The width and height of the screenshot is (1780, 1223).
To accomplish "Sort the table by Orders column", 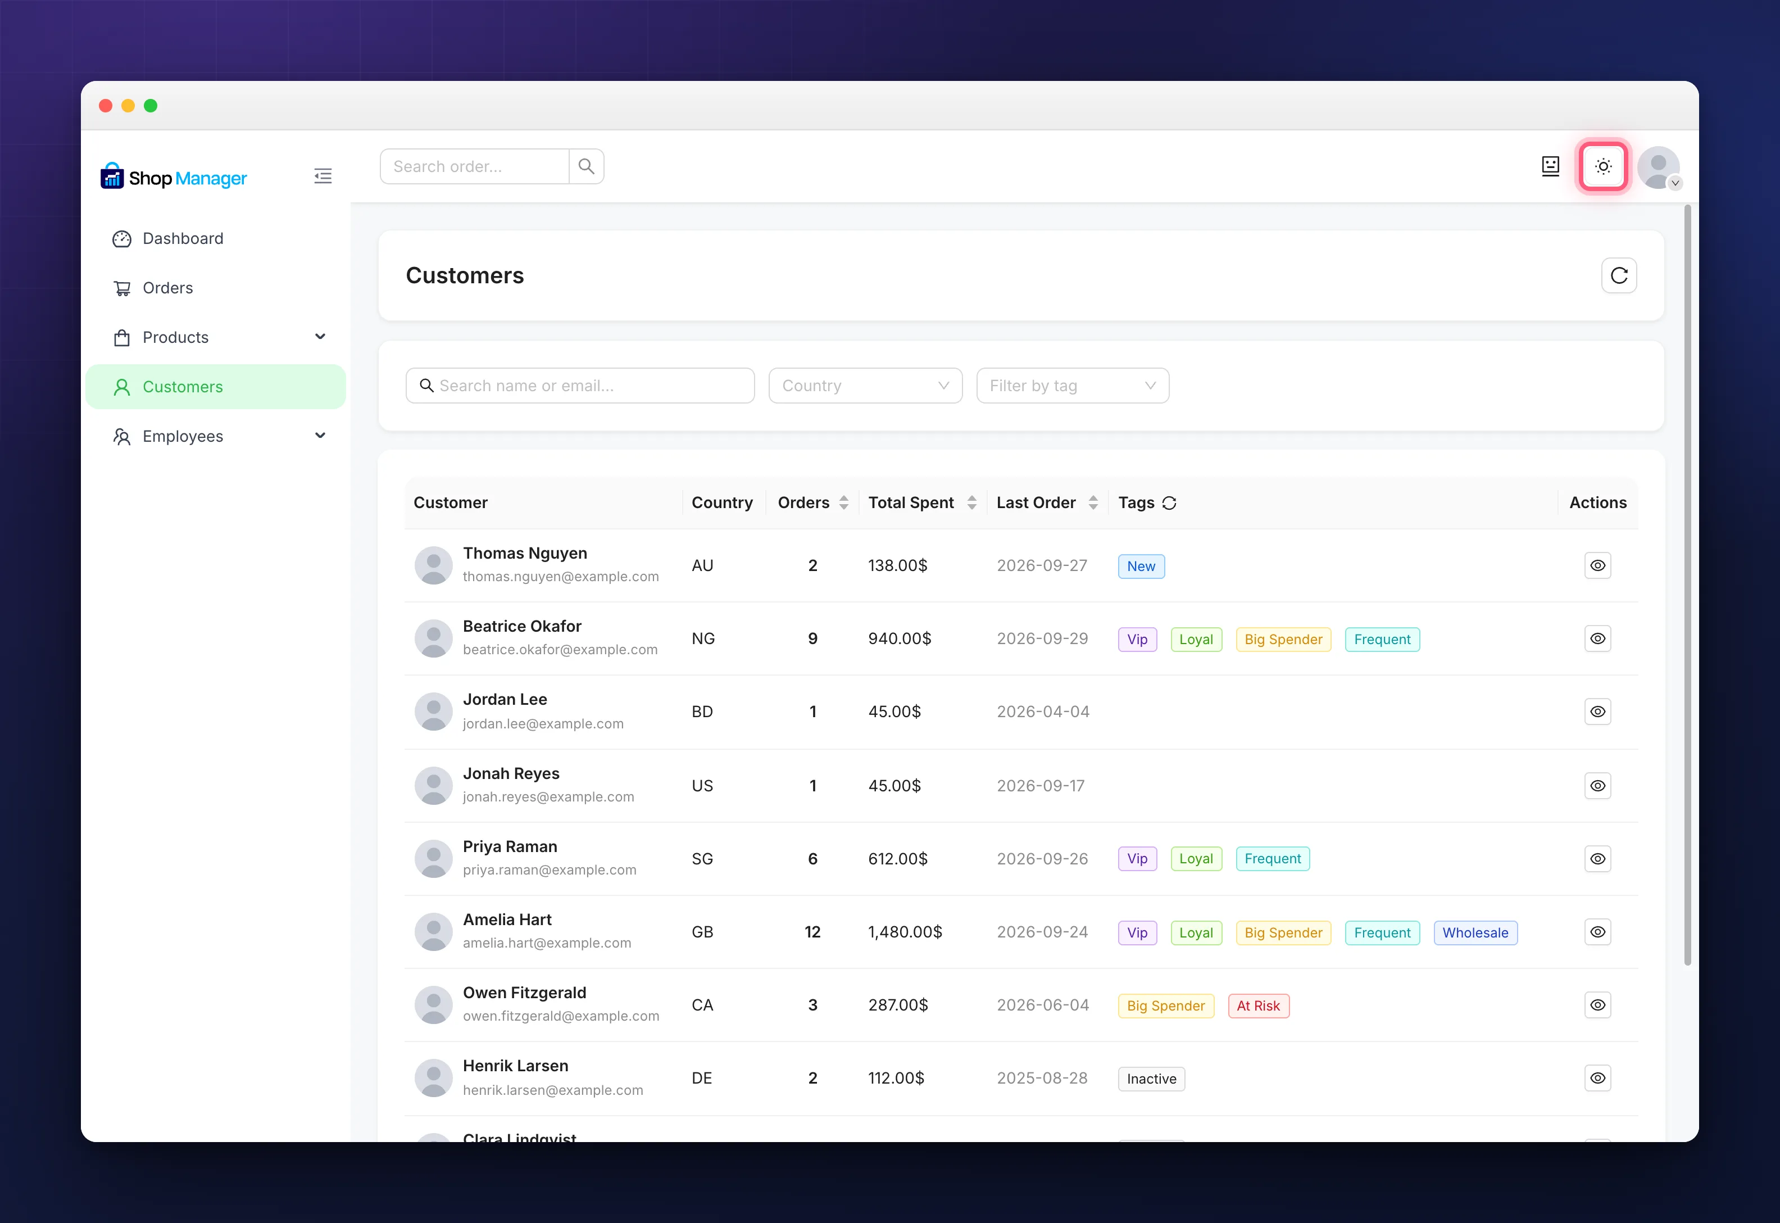I will click(843, 502).
